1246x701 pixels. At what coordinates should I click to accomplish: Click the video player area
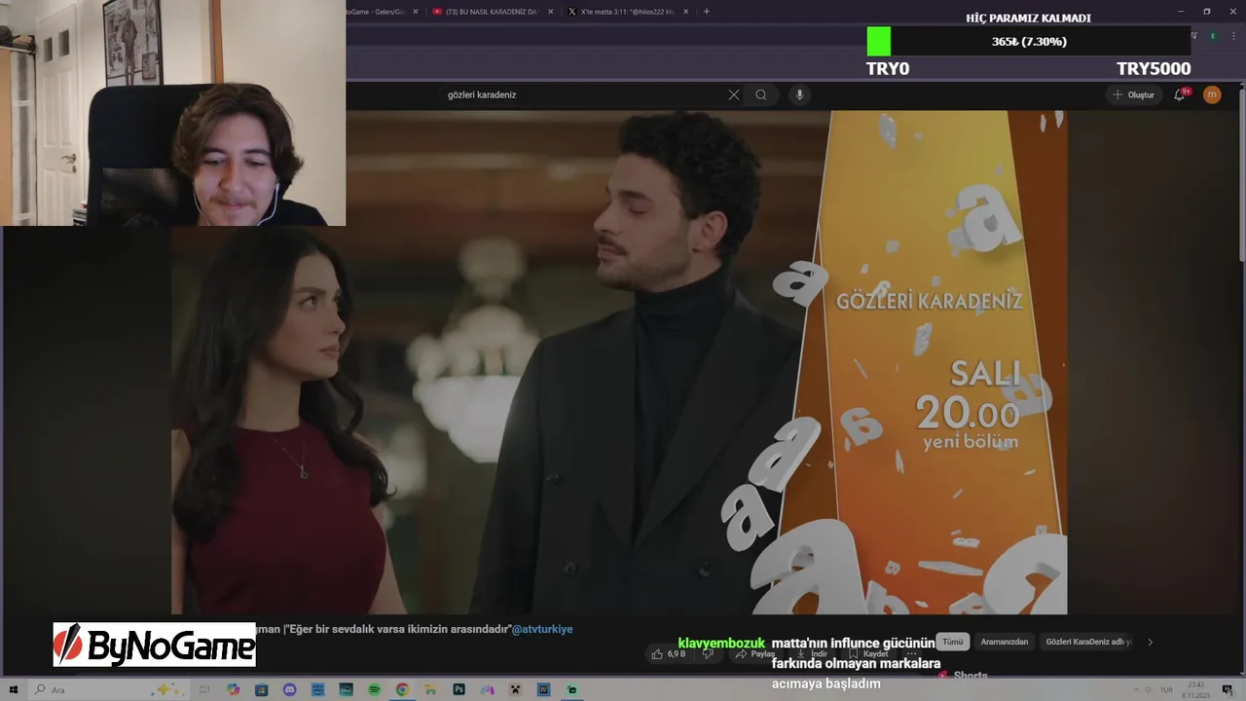pos(619,362)
